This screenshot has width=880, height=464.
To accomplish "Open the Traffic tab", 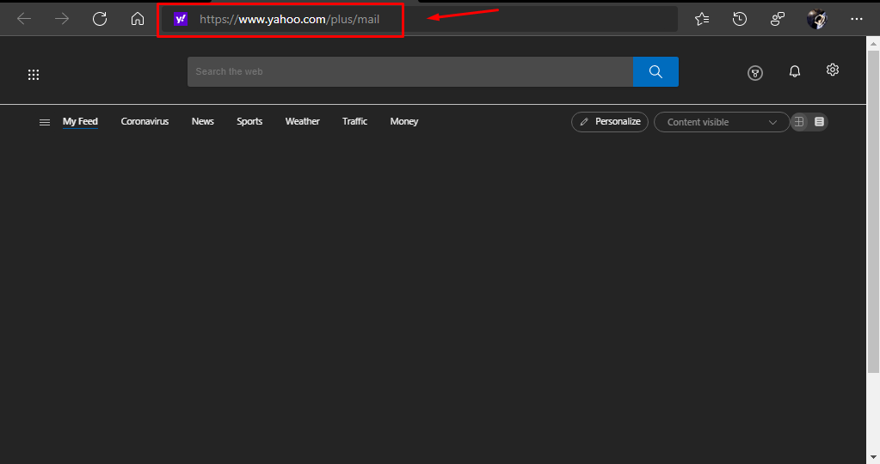I will click(x=354, y=122).
